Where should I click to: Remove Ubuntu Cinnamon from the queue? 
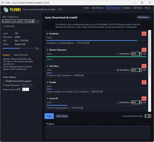point(144,50)
